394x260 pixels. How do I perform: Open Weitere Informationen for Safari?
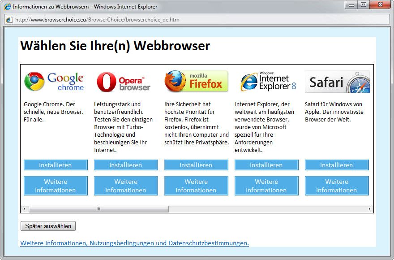[x=337, y=186]
